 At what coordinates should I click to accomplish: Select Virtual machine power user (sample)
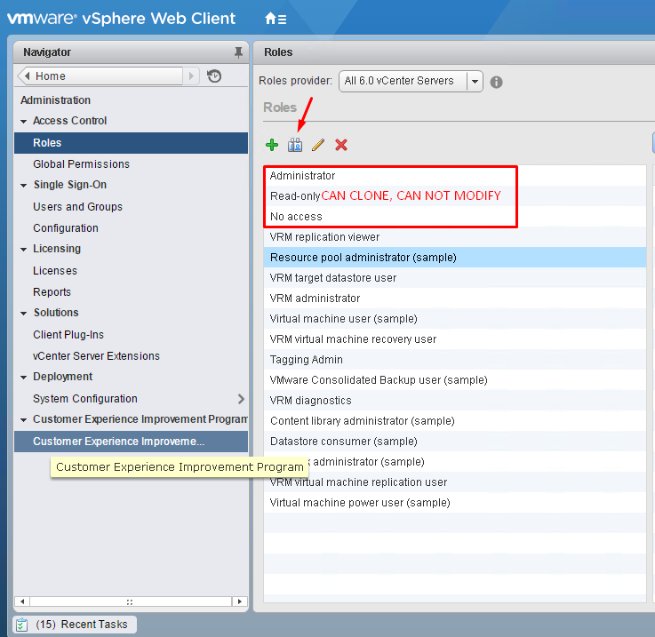(x=455, y=503)
